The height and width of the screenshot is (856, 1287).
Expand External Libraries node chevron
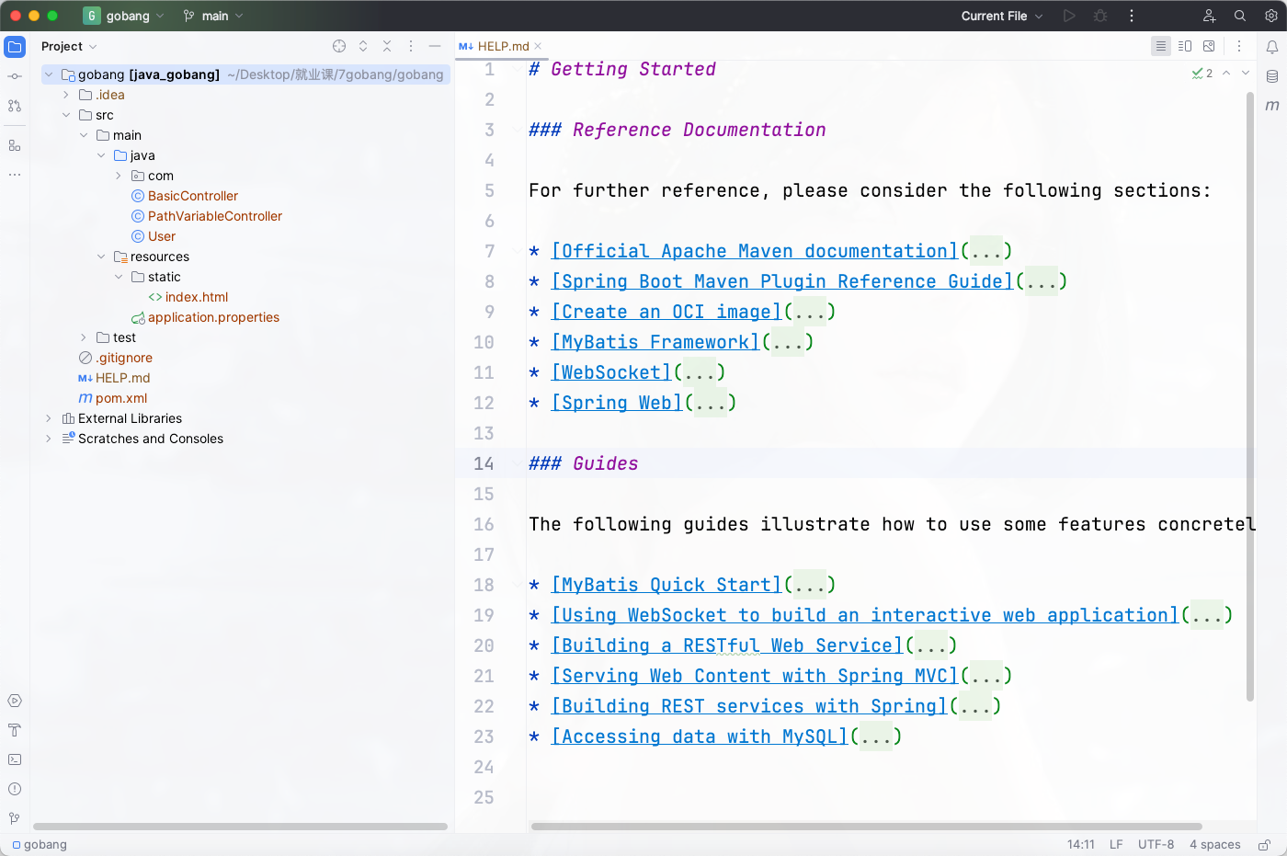pos(49,418)
